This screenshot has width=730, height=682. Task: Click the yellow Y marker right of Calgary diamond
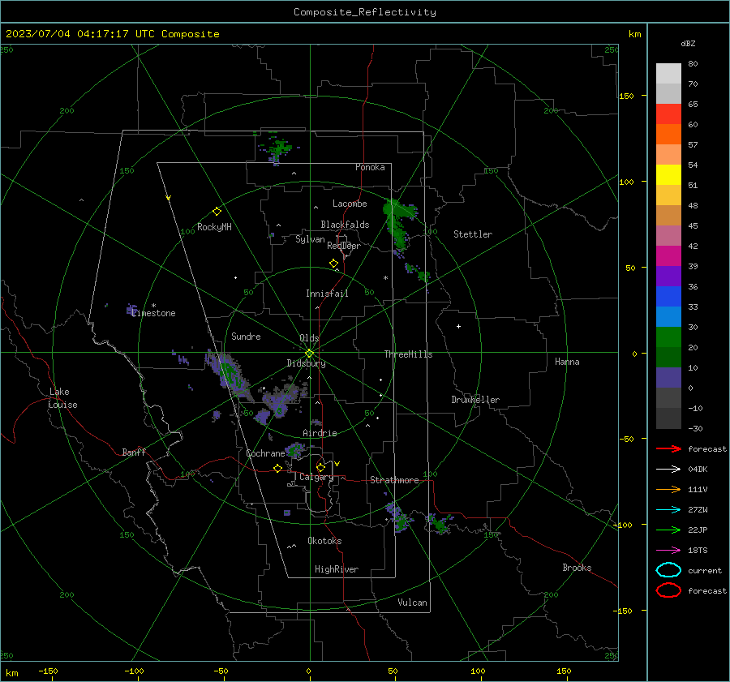337,464
